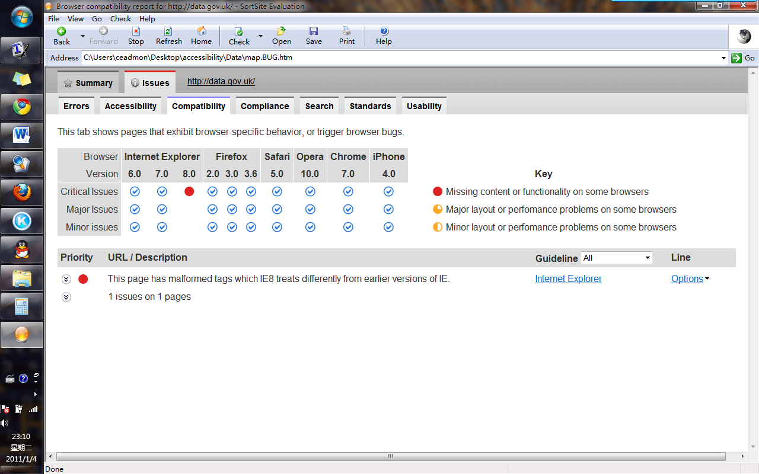This screenshot has width=759, height=474.
Task: Switch to the Search tab
Action: (319, 106)
